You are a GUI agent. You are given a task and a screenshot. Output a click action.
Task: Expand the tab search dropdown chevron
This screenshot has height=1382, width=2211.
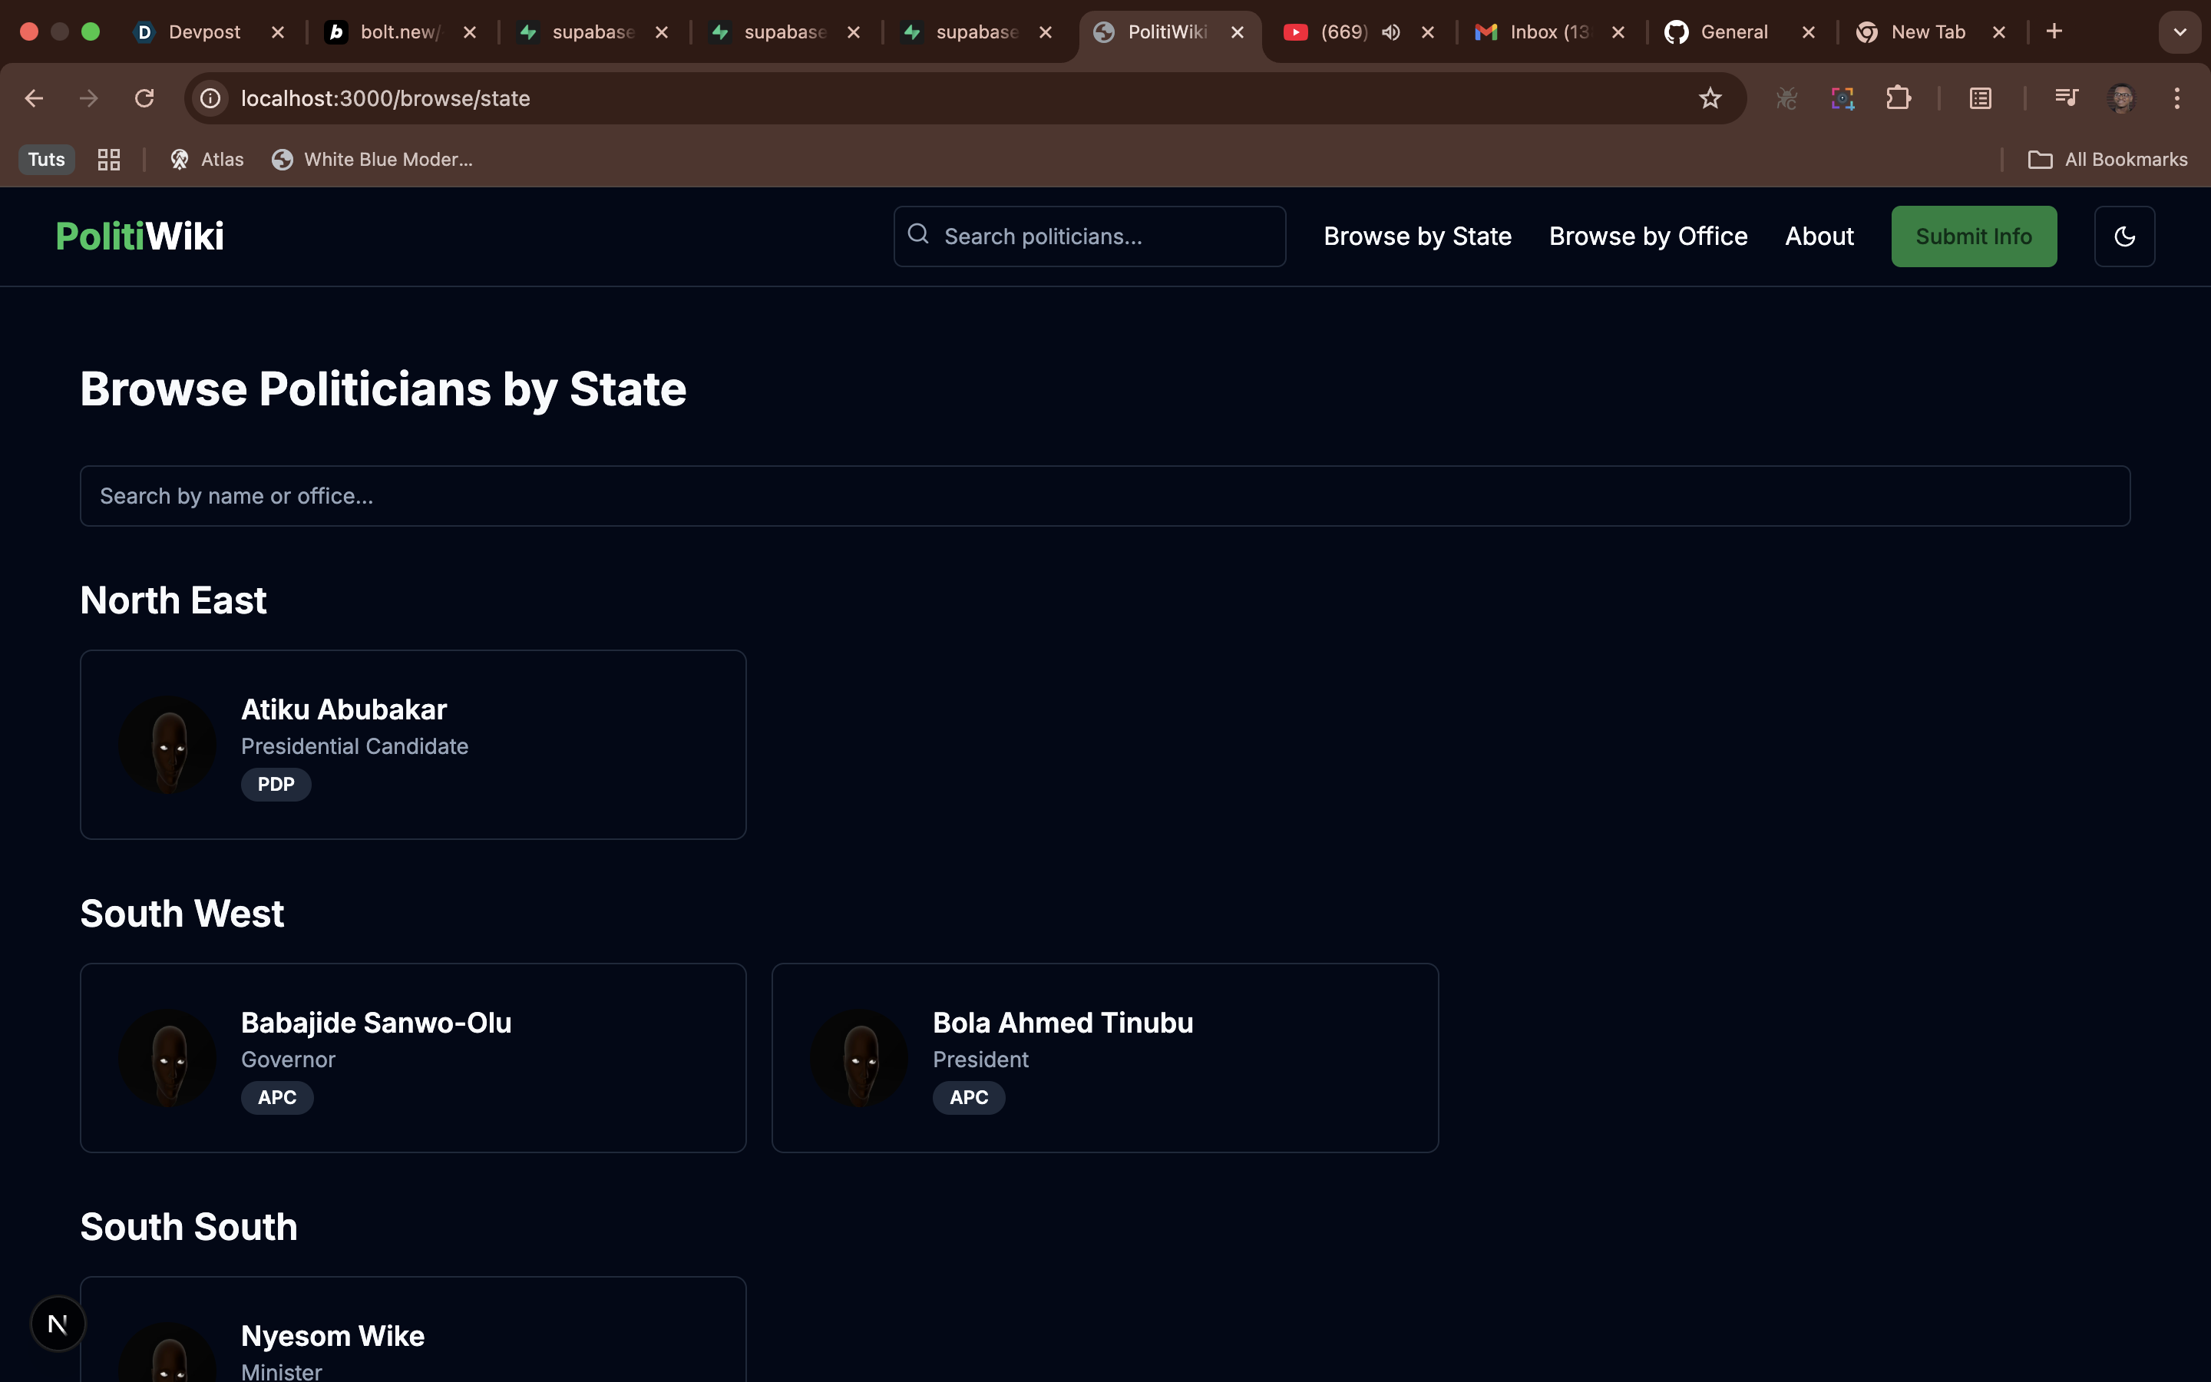point(2180,32)
